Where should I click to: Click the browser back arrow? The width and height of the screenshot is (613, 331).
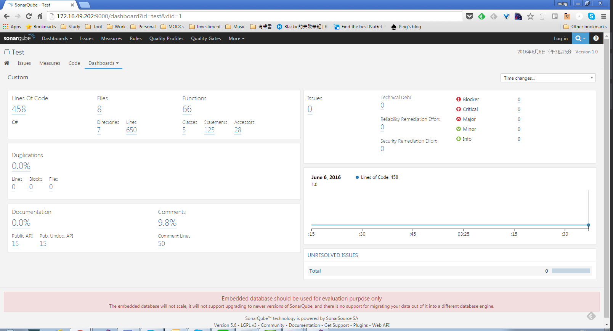pyautogui.click(x=6, y=16)
